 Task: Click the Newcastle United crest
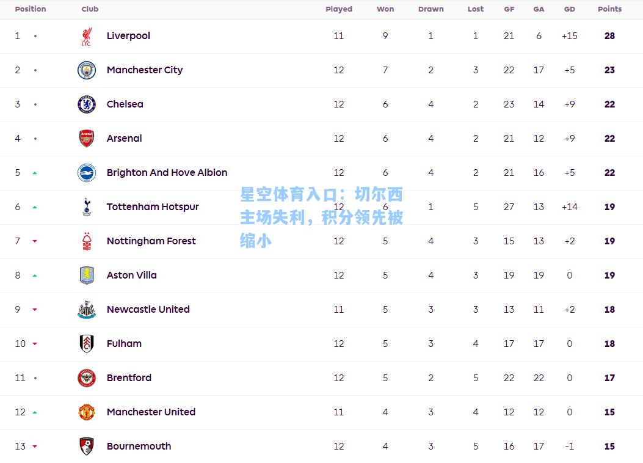click(87, 310)
